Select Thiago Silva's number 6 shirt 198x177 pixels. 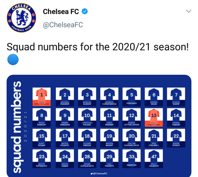click(x=154, y=95)
